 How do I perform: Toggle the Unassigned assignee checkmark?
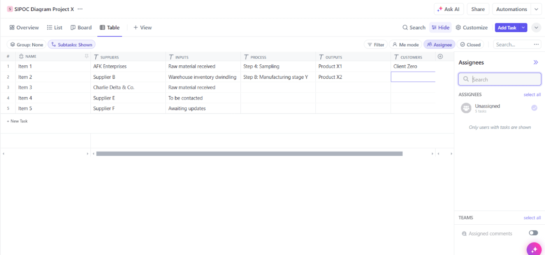pyautogui.click(x=534, y=108)
